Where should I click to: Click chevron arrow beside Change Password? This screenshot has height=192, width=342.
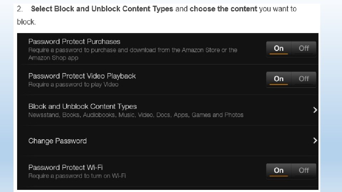pos(315,141)
